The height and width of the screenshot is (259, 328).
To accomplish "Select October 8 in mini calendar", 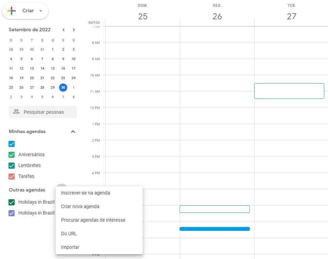I will (x=73, y=97).
